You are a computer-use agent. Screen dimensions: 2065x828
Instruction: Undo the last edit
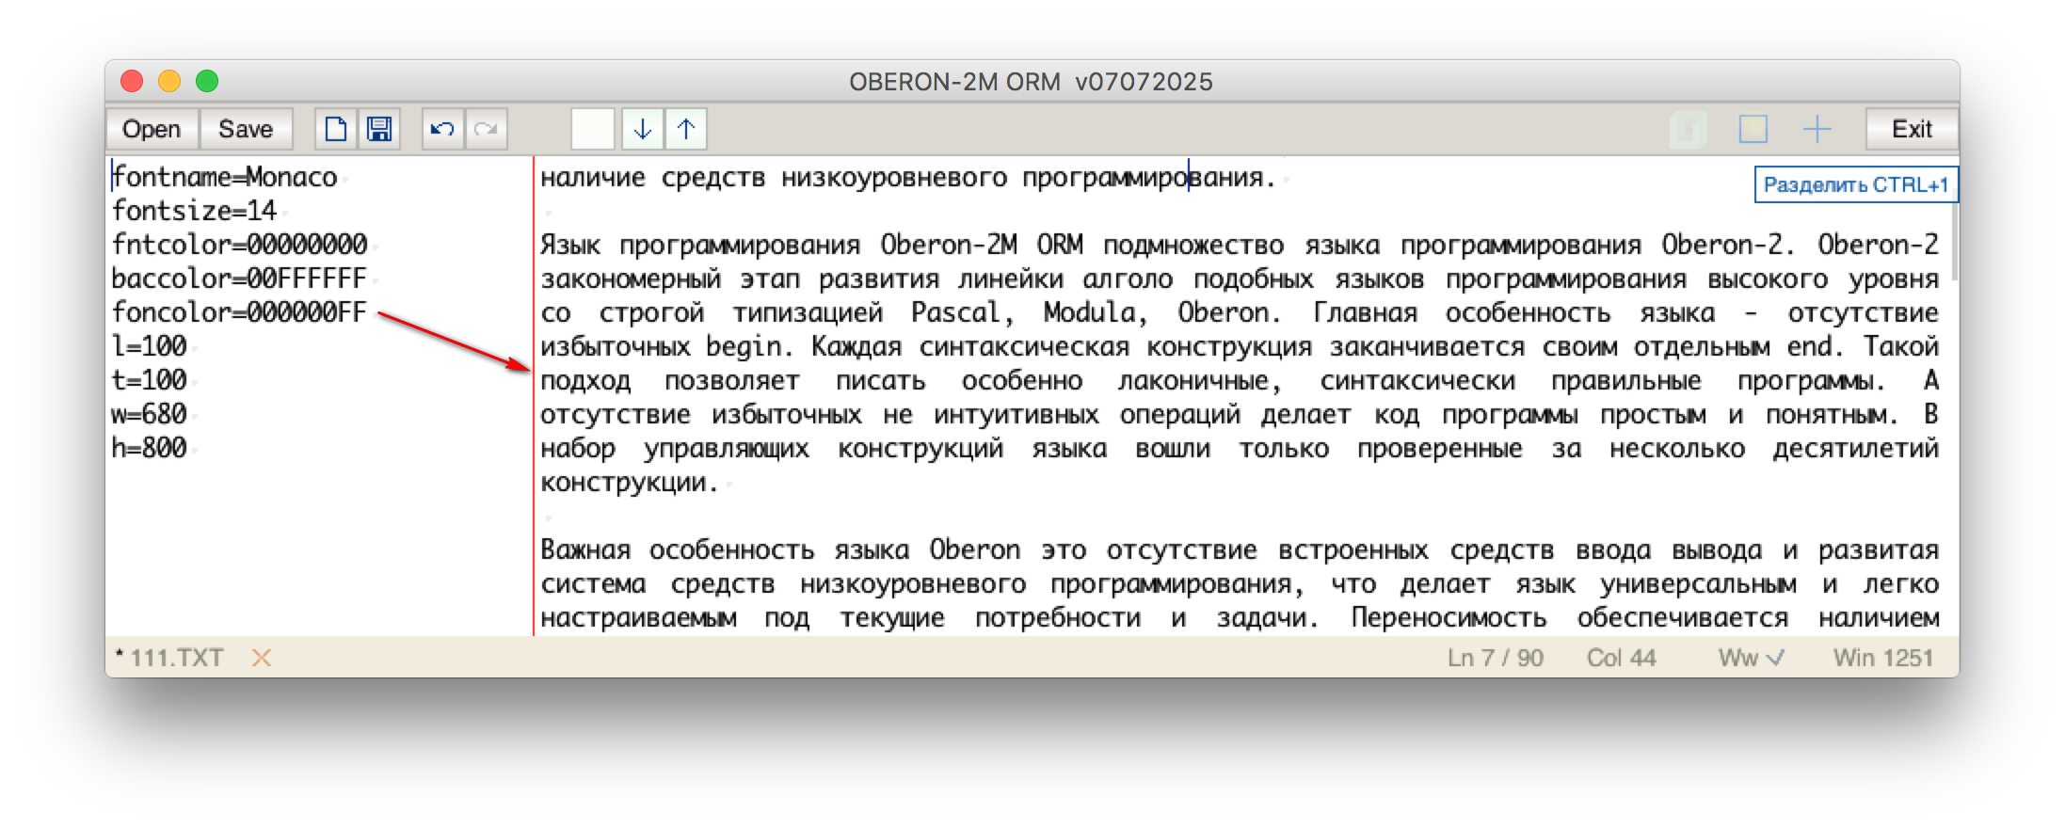442,129
